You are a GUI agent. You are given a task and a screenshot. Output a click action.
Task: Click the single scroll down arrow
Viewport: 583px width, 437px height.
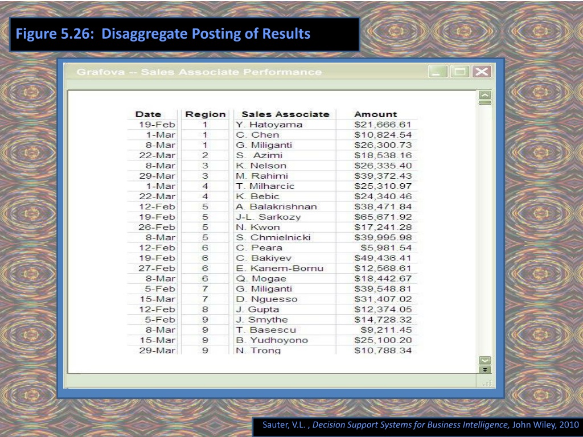[485, 360]
